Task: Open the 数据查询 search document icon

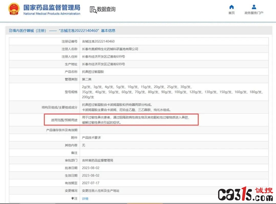Action: click(93, 10)
